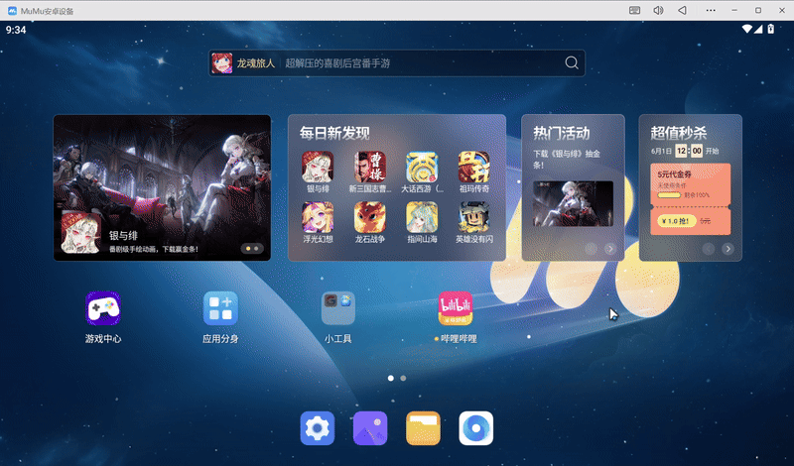Switch to second home screen page dot
The image size is (794, 466).
click(x=403, y=378)
